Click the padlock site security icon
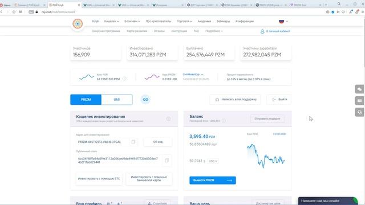 (x=36, y=12)
